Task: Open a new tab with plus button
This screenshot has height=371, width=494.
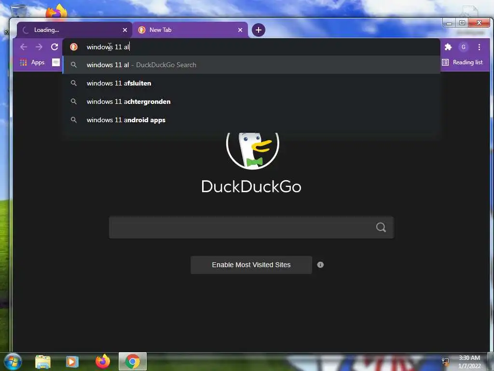Action: (x=259, y=30)
